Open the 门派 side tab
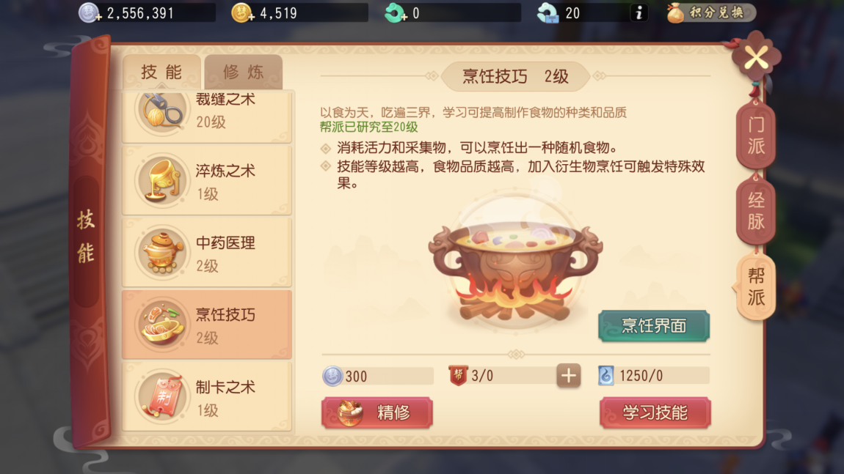This screenshot has height=474, width=844. coord(756,136)
